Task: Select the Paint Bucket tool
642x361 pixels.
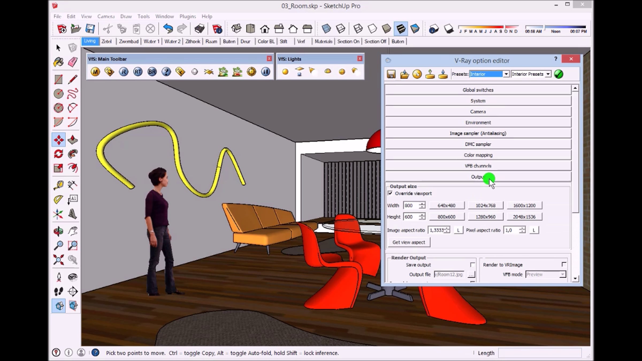Action: (58, 62)
